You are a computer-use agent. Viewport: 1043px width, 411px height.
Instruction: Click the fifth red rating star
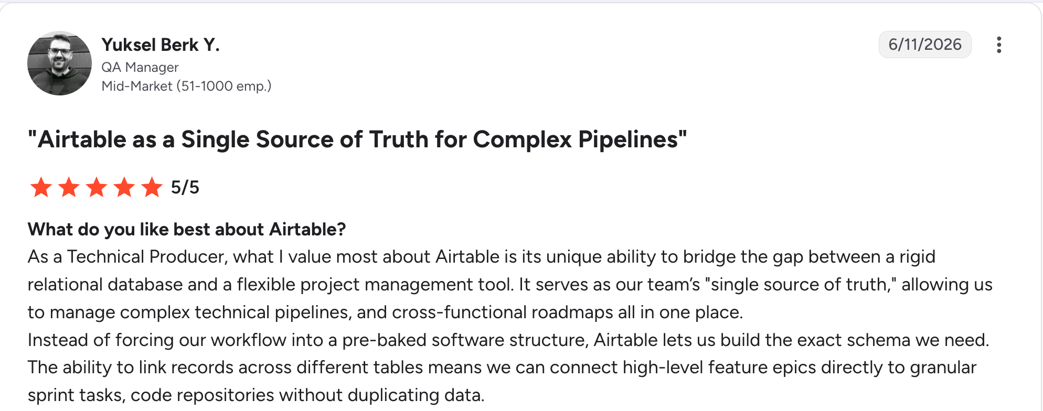pyautogui.click(x=152, y=187)
